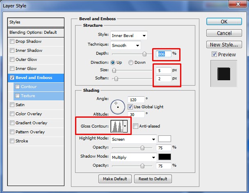The height and width of the screenshot is (193, 249).
Task: Click the Make Default button
Action: [115, 179]
